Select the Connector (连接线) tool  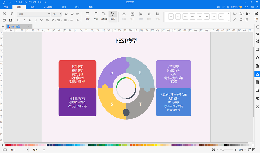tap(104, 16)
